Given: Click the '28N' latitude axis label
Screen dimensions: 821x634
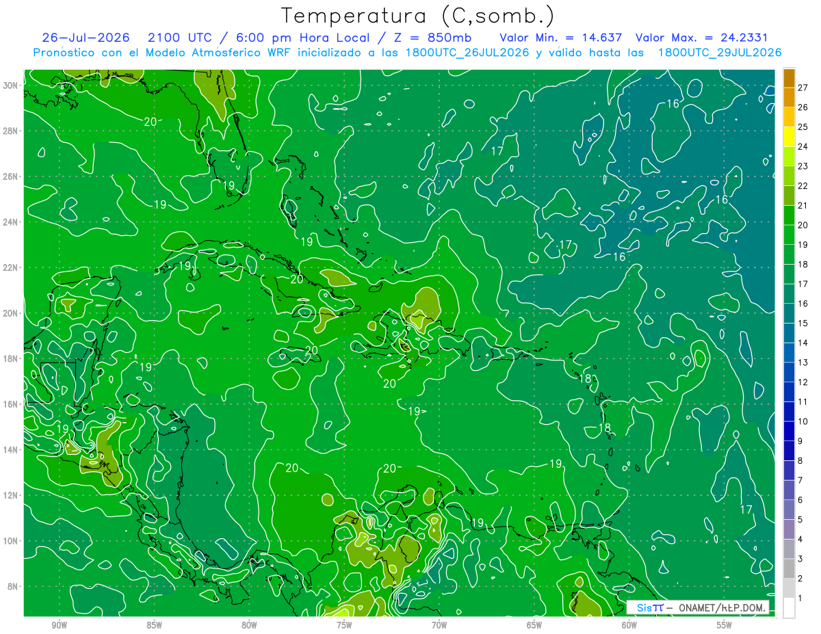Looking at the screenshot, I should point(11,131).
